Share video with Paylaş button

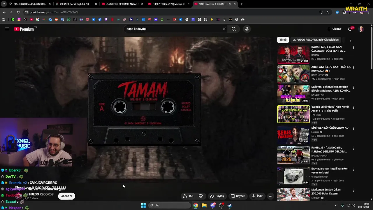click(x=217, y=196)
